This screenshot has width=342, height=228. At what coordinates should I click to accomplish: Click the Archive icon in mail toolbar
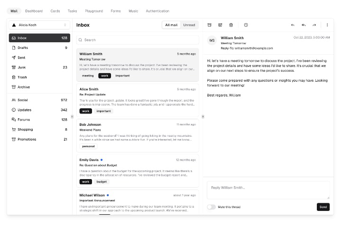(209, 25)
